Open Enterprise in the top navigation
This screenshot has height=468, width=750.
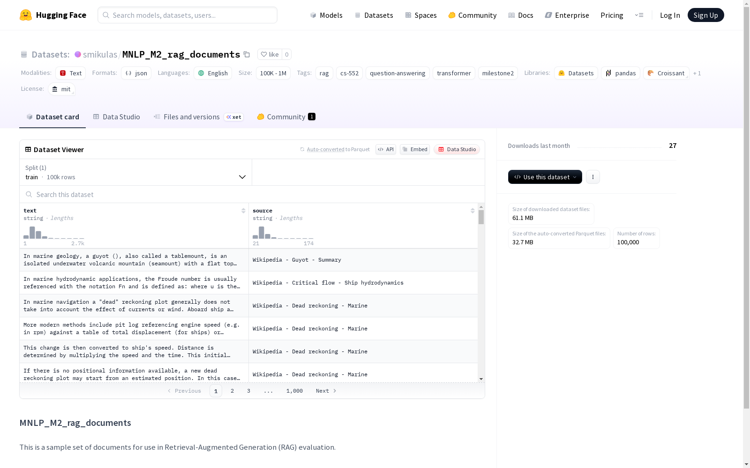point(567,15)
